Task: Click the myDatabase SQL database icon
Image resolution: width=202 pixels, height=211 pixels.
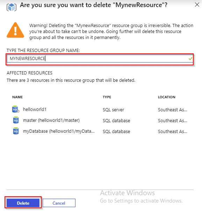Action: [16, 131]
